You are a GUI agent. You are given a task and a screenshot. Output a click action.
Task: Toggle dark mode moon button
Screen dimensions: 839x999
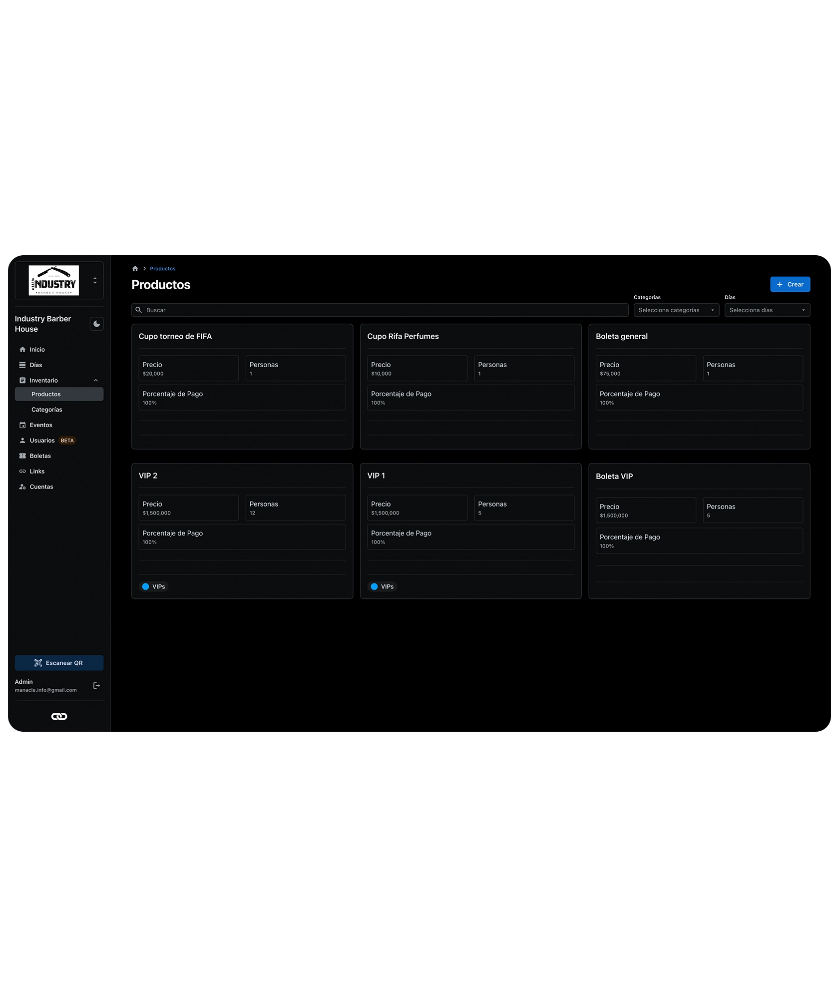click(x=97, y=324)
